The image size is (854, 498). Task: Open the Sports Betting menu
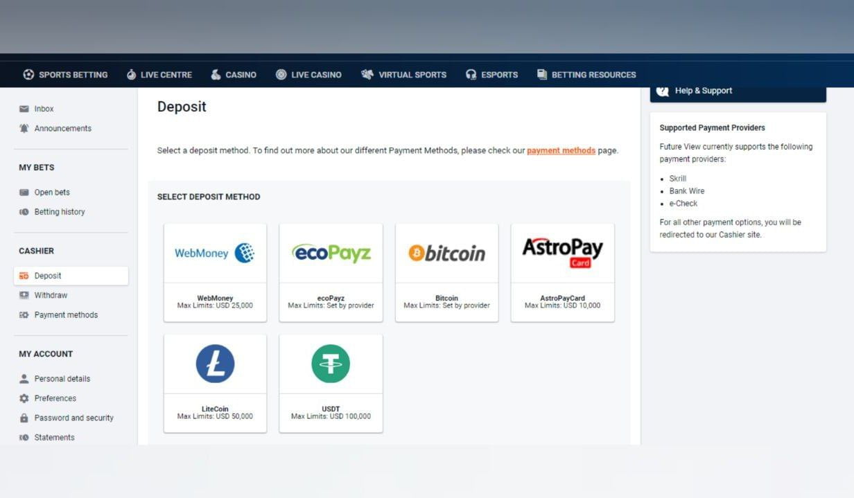[65, 75]
